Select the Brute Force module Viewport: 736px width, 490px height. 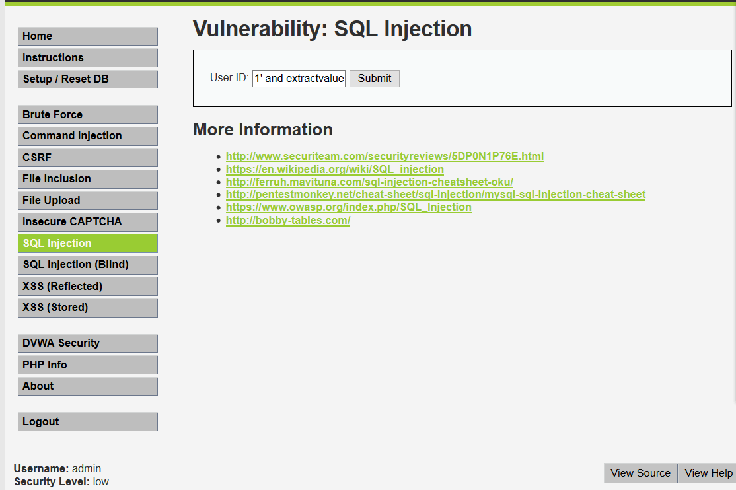(88, 114)
